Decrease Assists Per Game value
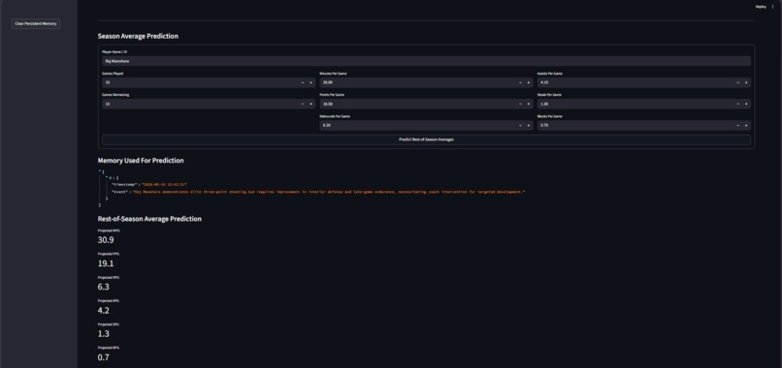Viewport: 782px width, 368px height. click(738, 82)
